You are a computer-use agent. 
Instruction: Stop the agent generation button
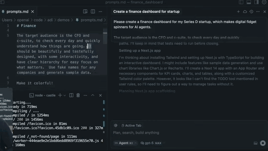pos(263,143)
